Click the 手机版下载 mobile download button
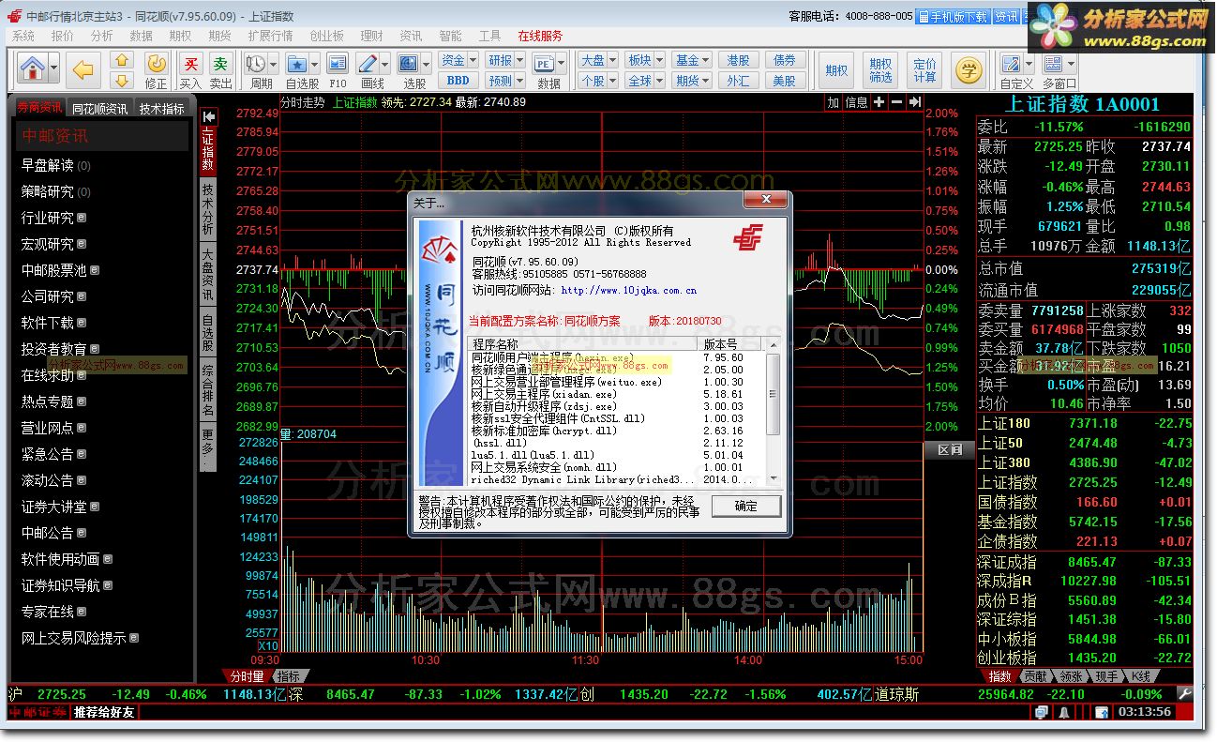This screenshot has width=1217, height=742. pos(952,17)
